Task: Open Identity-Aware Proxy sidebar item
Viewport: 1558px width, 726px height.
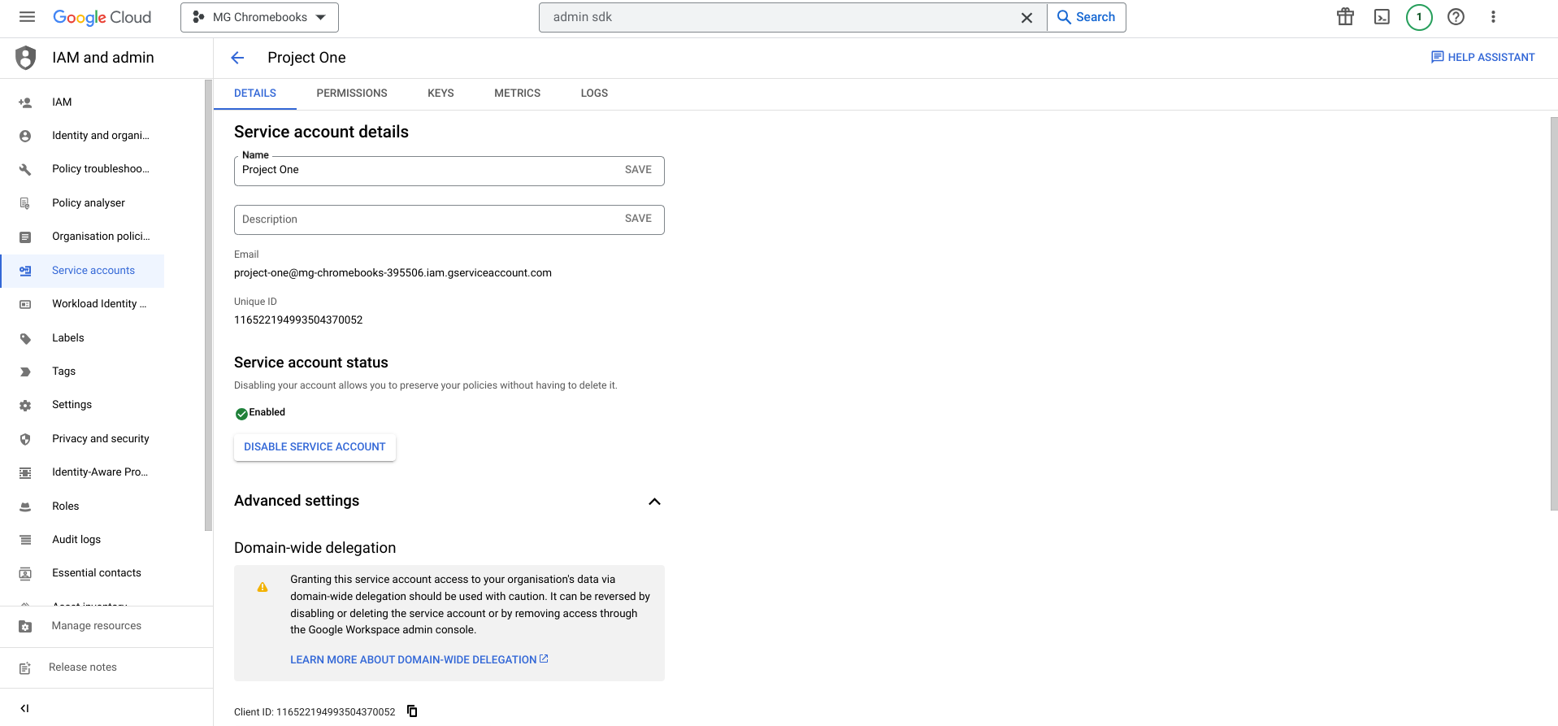Action: tap(100, 472)
